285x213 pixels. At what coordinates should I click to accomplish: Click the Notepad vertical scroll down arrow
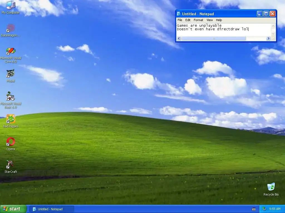point(273,34)
